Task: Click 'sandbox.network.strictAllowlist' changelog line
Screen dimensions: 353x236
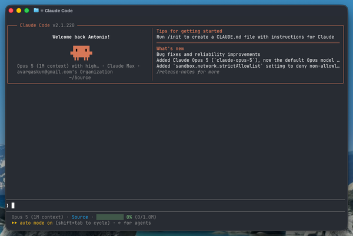Action: coord(248,66)
